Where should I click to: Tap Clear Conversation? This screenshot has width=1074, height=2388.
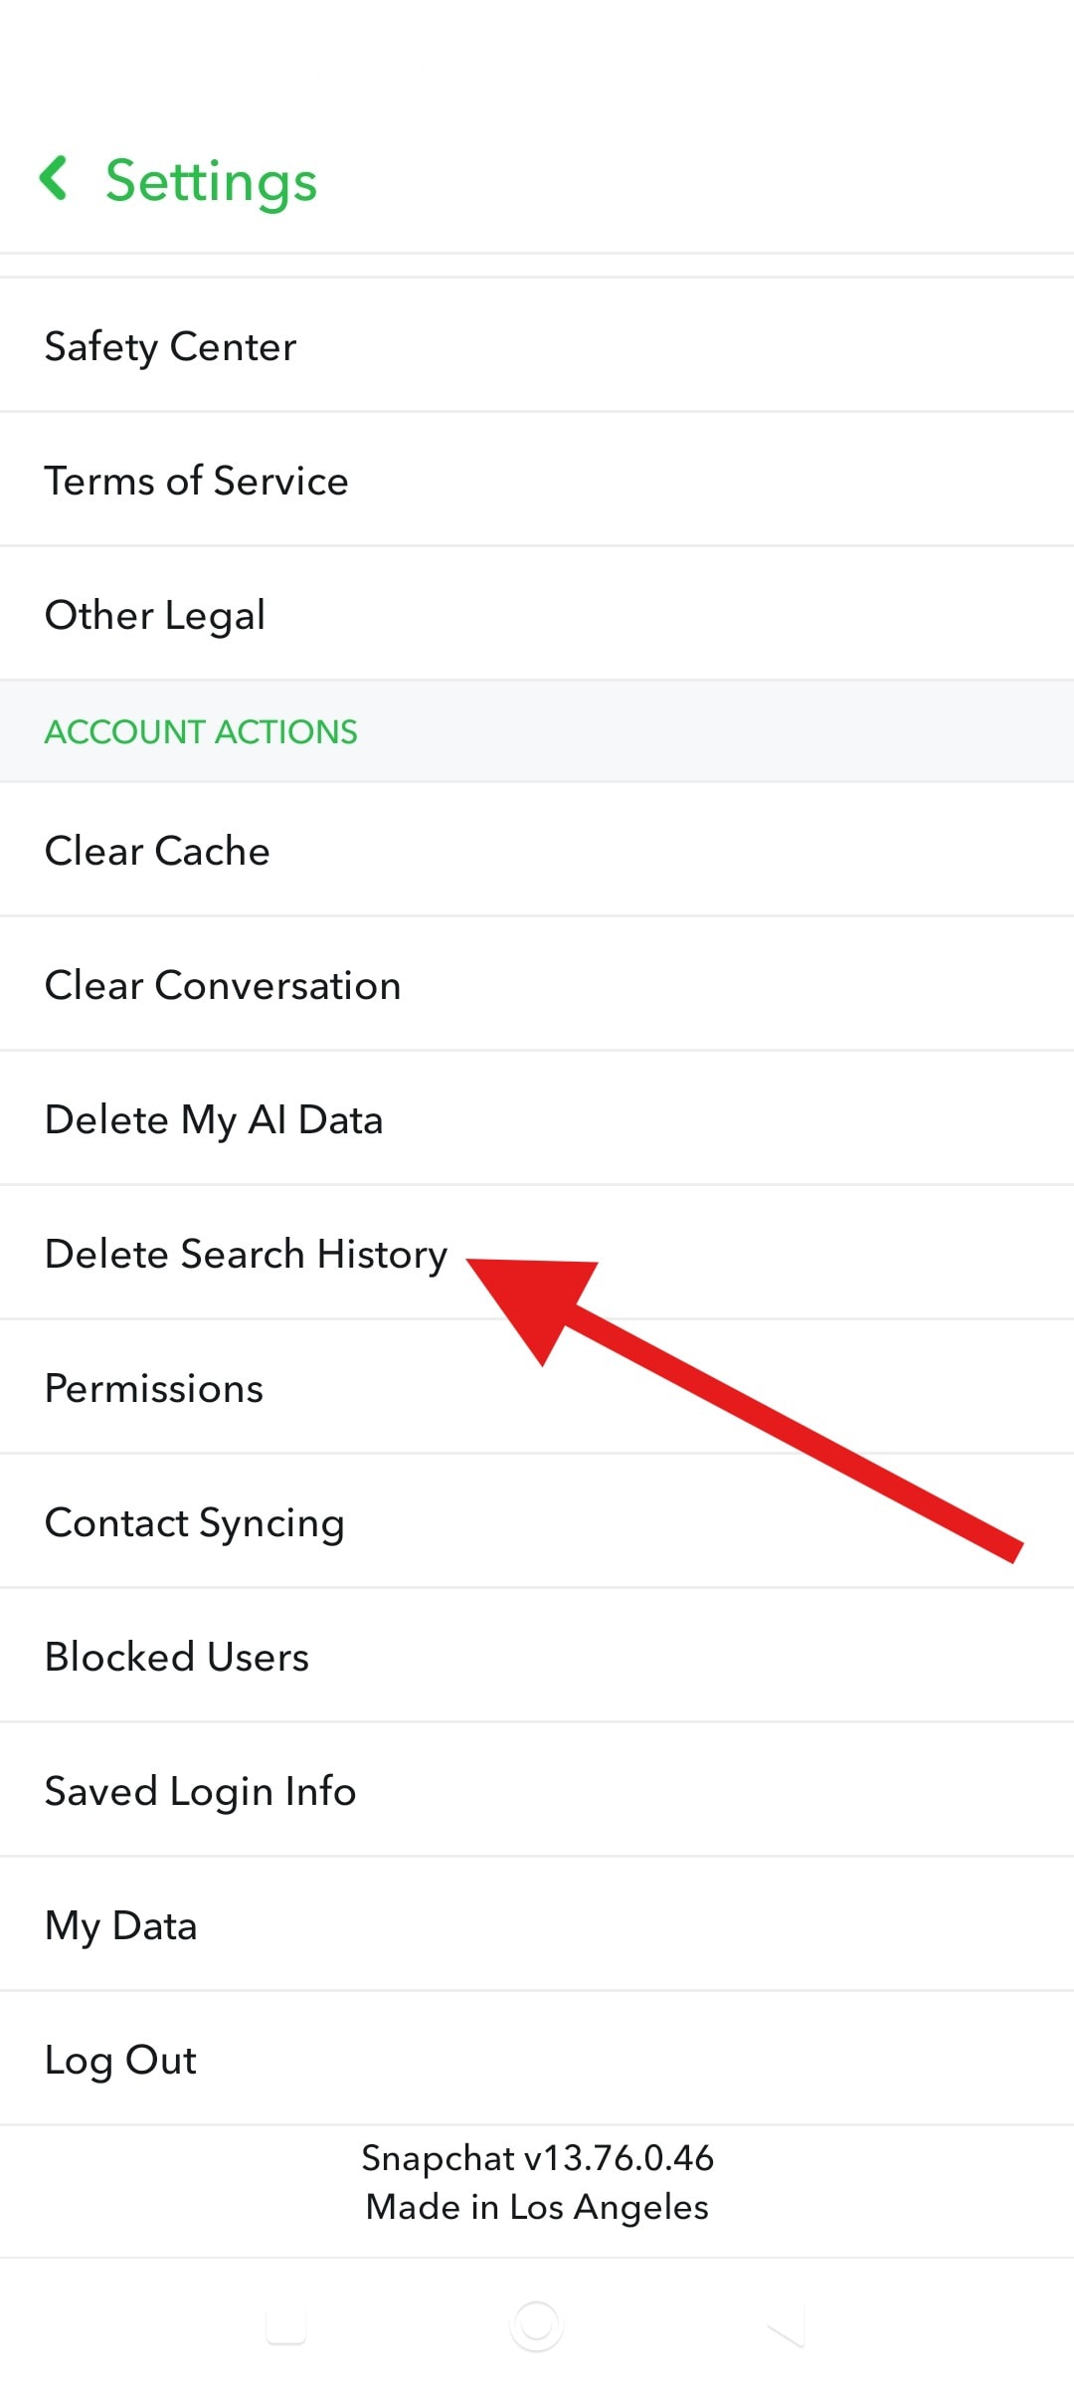223,985
